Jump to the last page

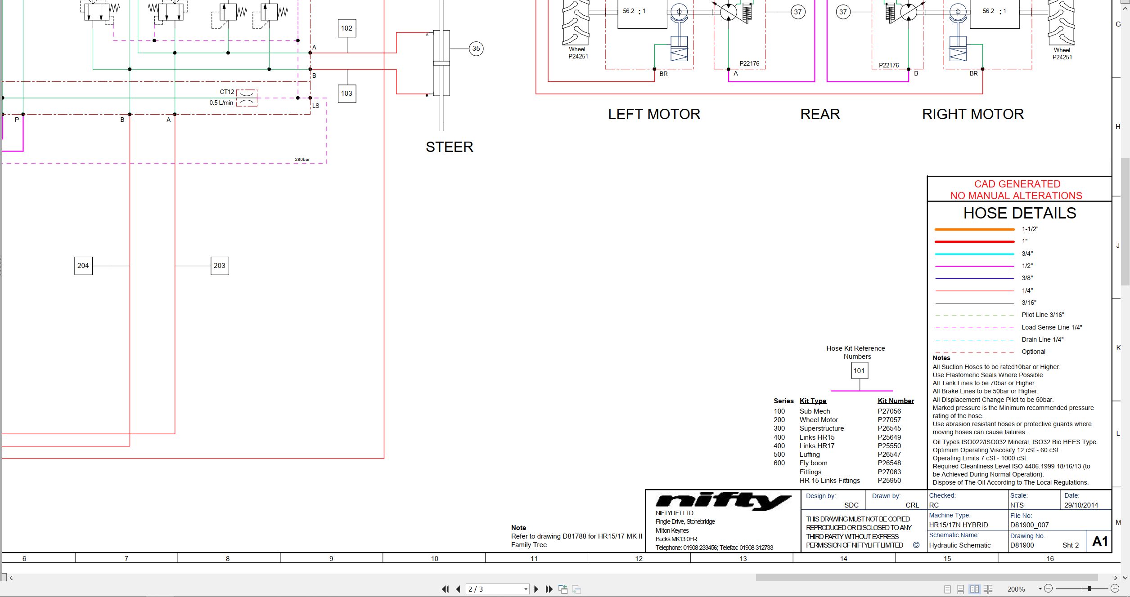549,589
